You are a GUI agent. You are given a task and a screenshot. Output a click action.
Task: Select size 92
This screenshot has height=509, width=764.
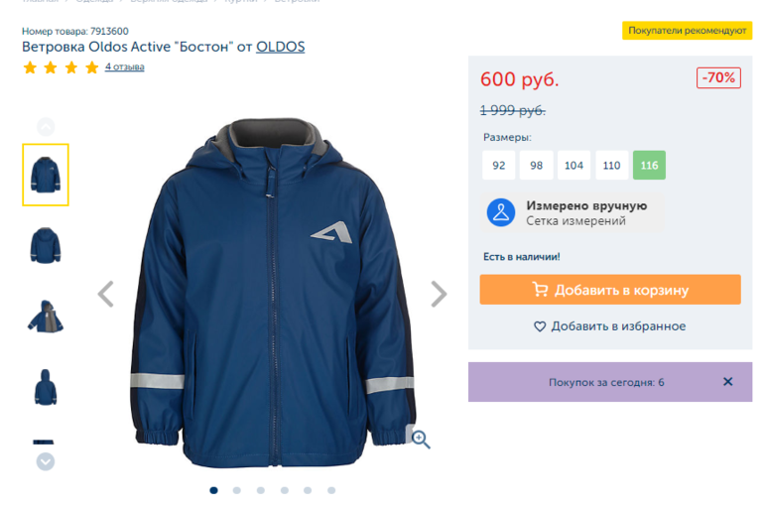(499, 166)
